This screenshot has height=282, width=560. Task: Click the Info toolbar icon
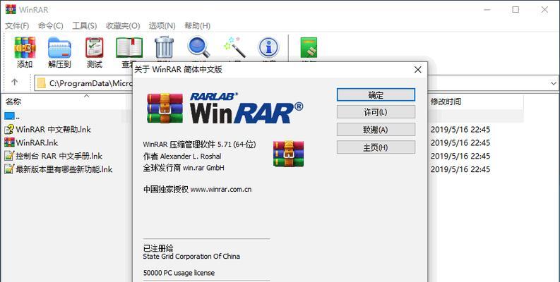[268, 47]
